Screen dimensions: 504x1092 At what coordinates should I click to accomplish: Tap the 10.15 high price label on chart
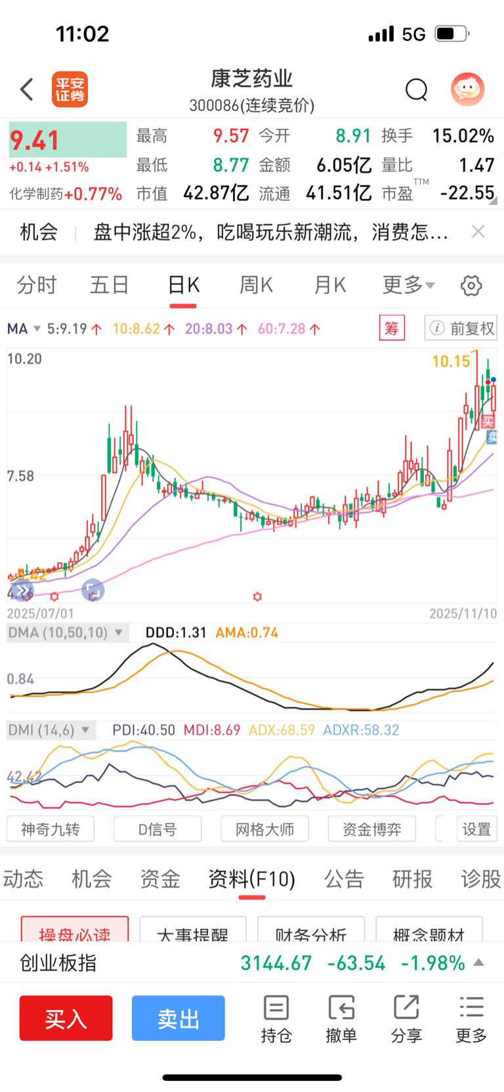[451, 361]
